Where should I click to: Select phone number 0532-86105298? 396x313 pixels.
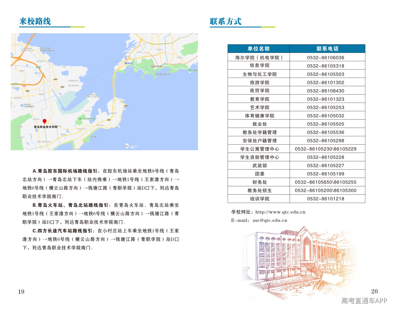pos(325,141)
